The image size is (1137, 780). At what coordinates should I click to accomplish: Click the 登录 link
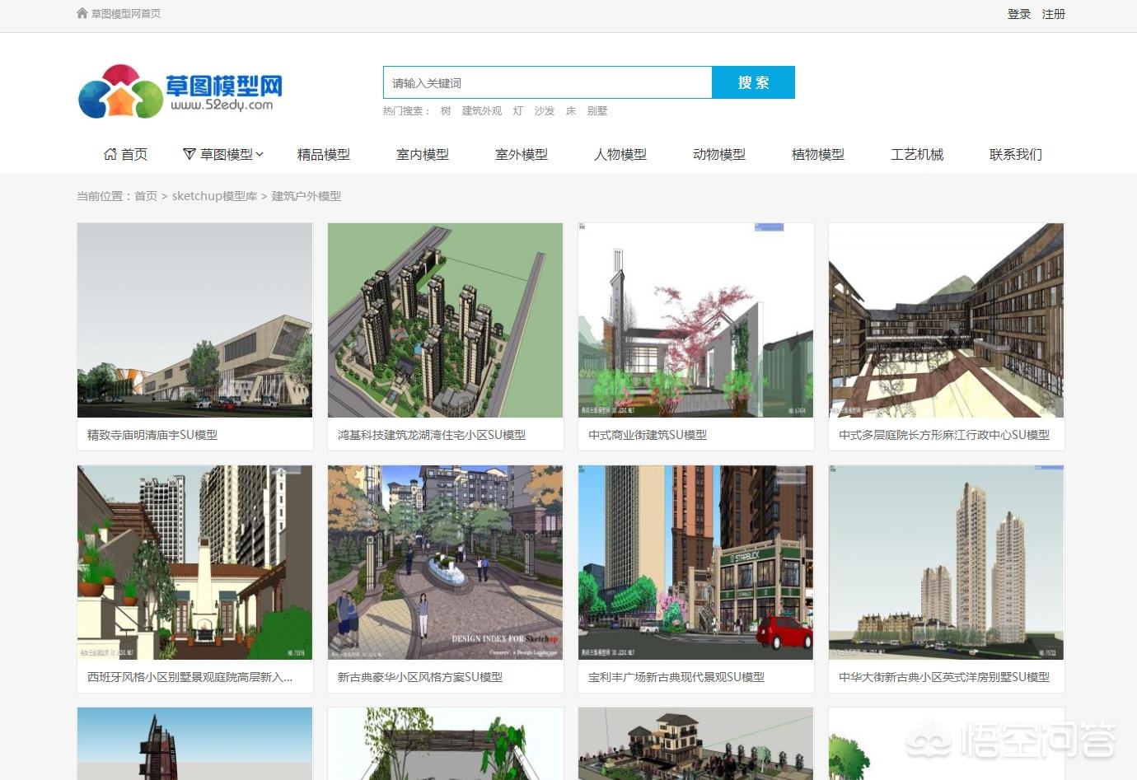1019,14
